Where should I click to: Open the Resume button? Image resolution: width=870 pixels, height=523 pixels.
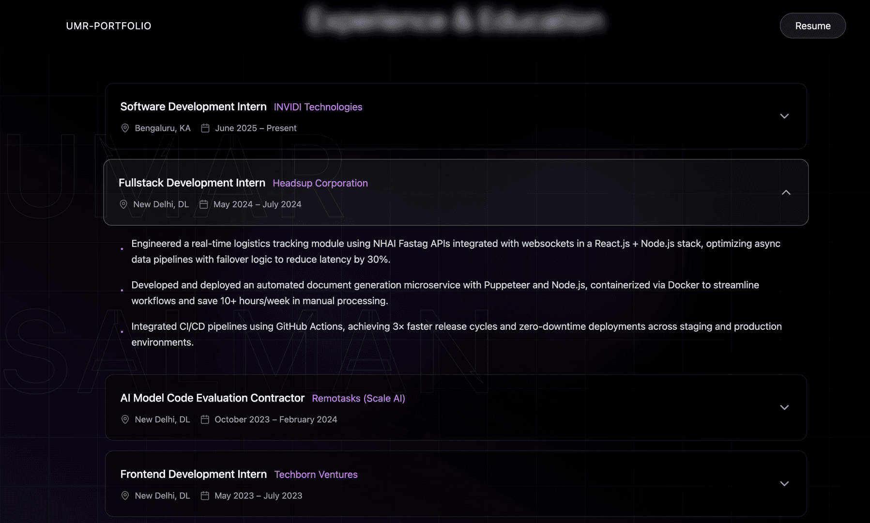click(812, 26)
